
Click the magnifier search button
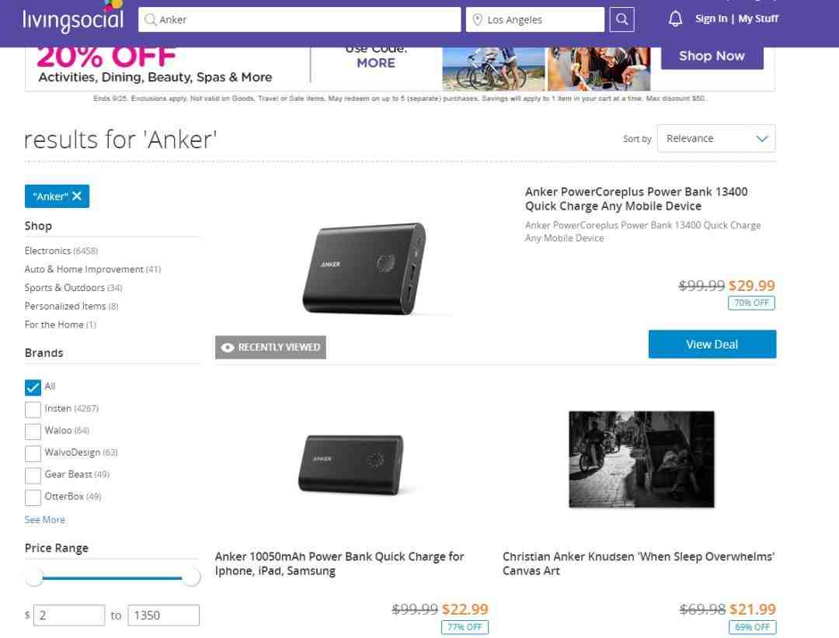coord(621,19)
